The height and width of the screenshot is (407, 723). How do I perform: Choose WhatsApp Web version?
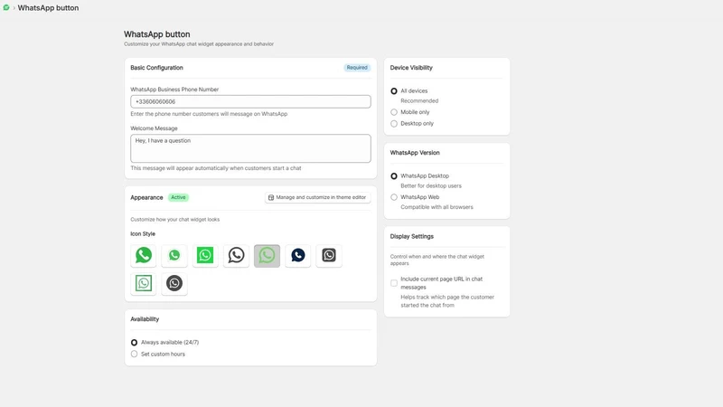pos(394,197)
